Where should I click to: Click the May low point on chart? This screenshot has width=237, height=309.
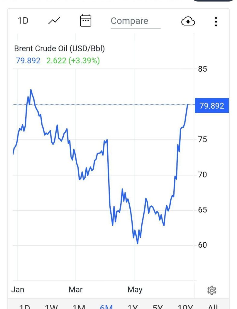pyautogui.click(x=137, y=243)
